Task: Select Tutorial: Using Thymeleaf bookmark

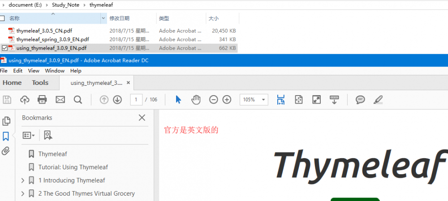Action: 73,167
